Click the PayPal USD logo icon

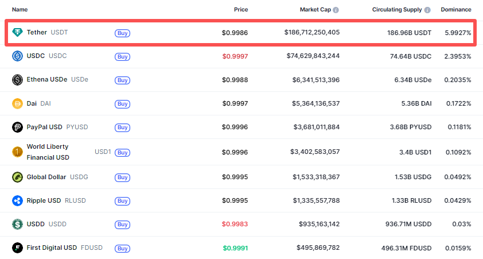pyautogui.click(x=17, y=127)
